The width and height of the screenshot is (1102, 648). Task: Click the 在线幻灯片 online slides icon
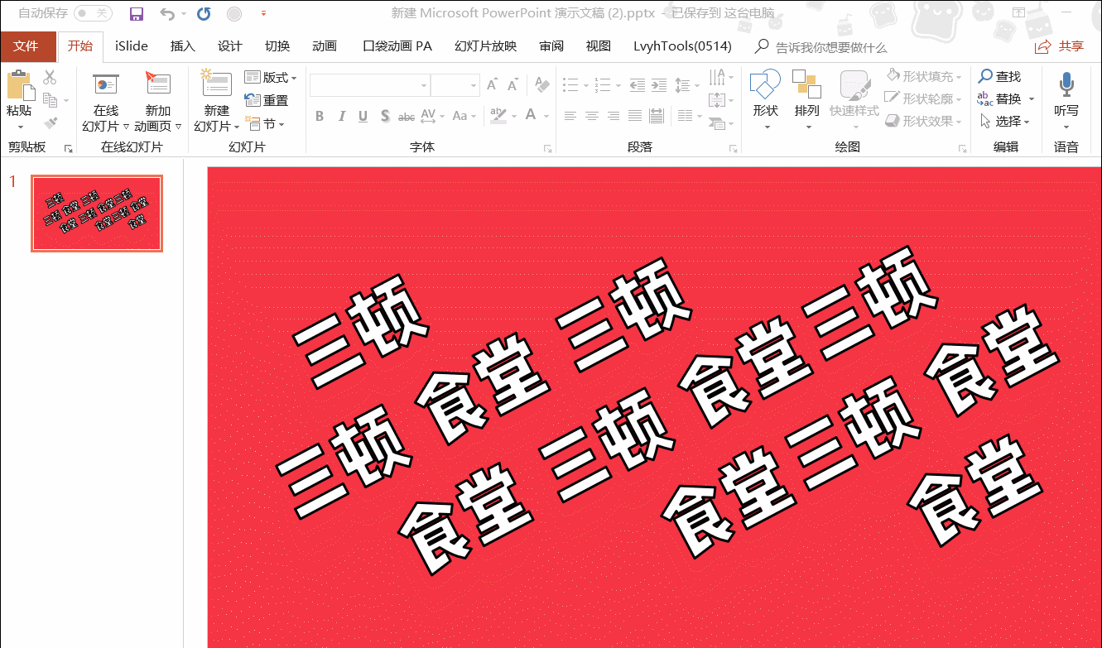[x=106, y=85]
